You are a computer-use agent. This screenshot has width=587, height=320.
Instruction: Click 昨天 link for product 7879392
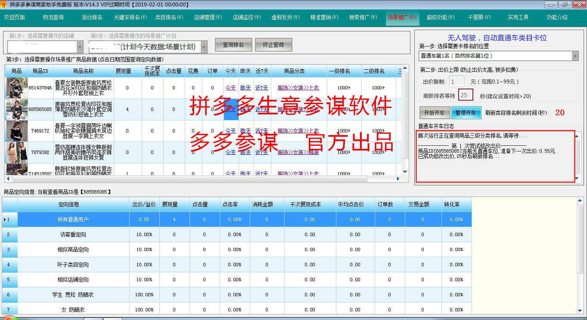tap(245, 152)
